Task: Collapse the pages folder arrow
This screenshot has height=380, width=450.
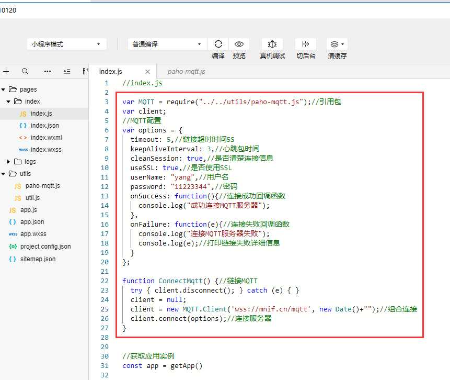Action: [x=3, y=90]
